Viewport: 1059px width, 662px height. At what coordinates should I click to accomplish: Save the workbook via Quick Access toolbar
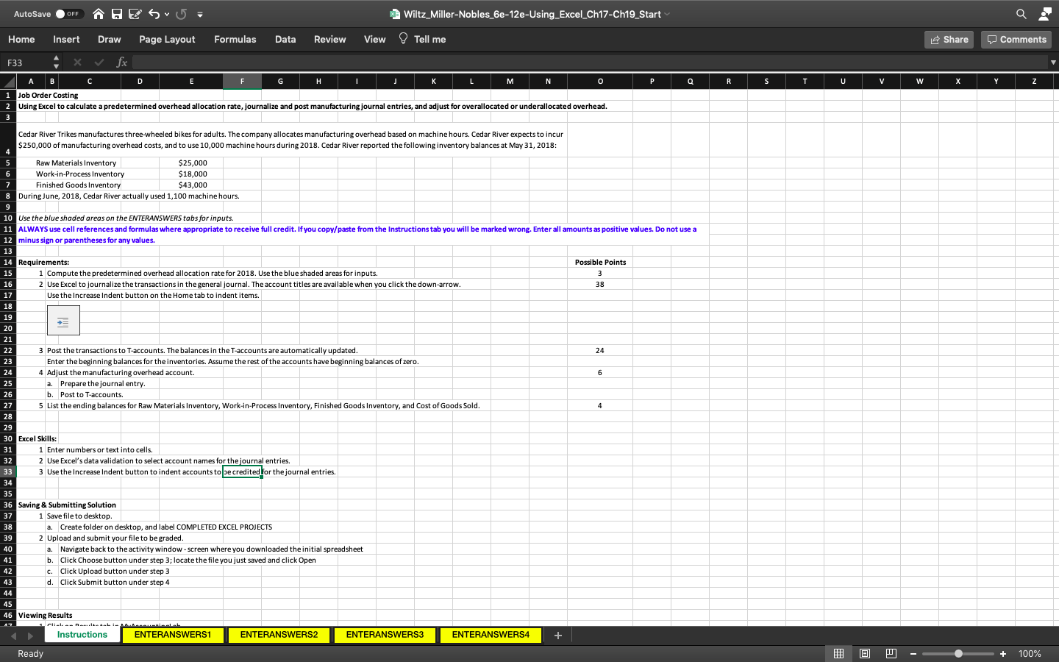coord(118,13)
